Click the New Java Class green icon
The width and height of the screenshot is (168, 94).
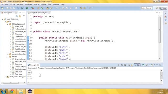pos(42,8)
